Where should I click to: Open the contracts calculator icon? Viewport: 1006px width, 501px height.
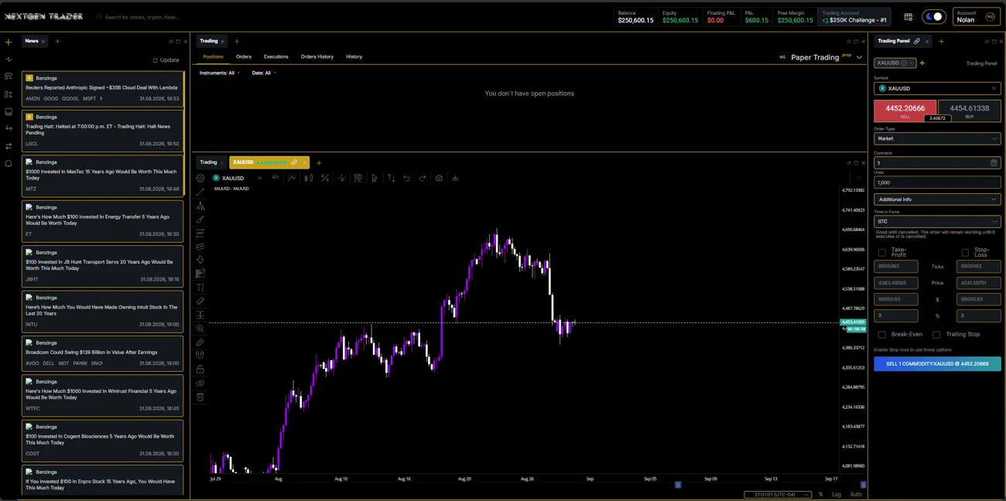coord(994,163)
